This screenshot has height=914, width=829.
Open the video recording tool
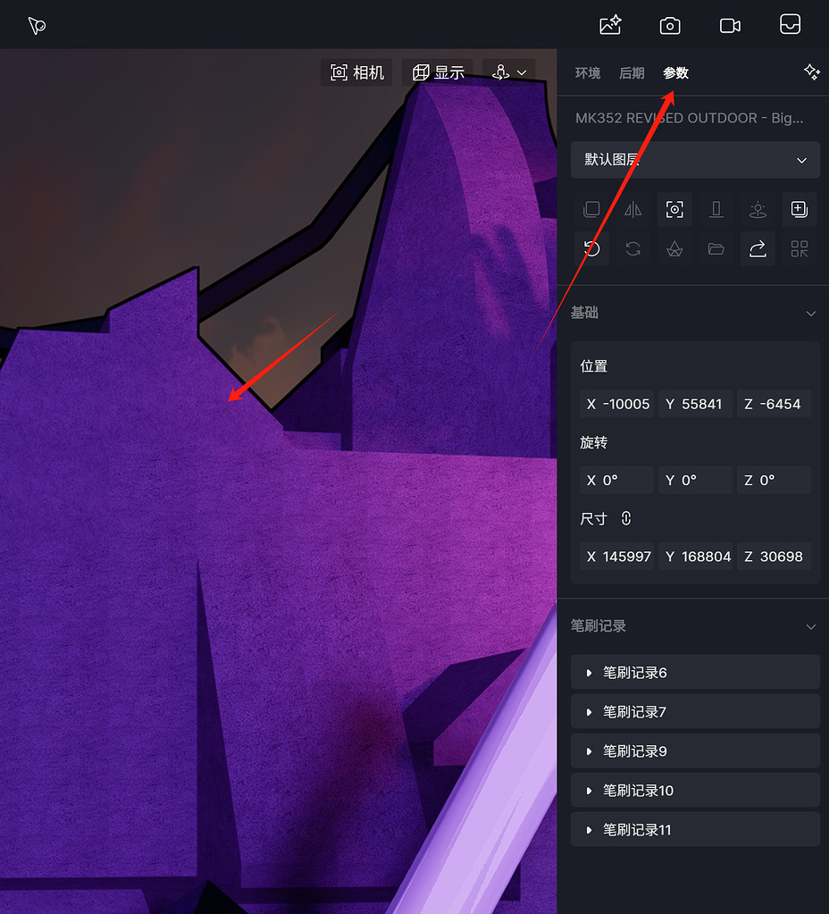coord(730,25)
